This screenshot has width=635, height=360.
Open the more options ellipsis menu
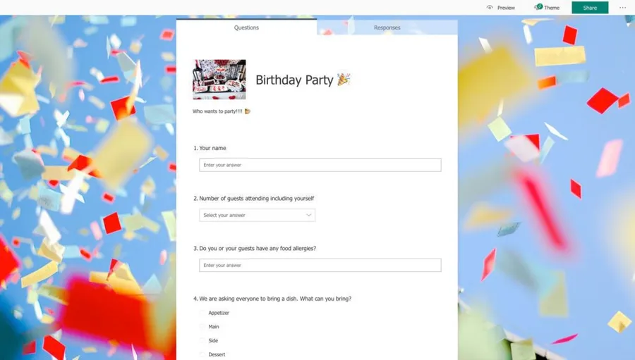click(x=622, y=7)
